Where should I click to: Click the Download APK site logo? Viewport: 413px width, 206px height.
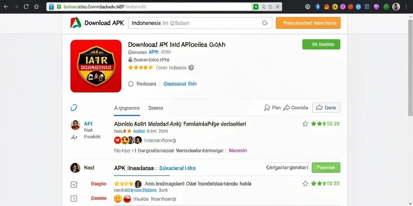(x=75, y=23)
